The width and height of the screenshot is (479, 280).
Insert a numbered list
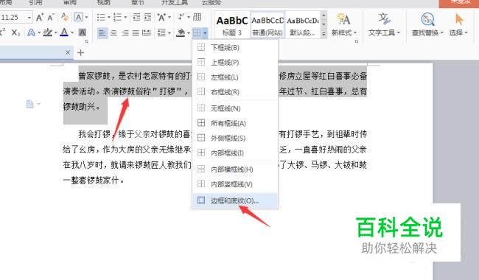(x=117, y=17)
